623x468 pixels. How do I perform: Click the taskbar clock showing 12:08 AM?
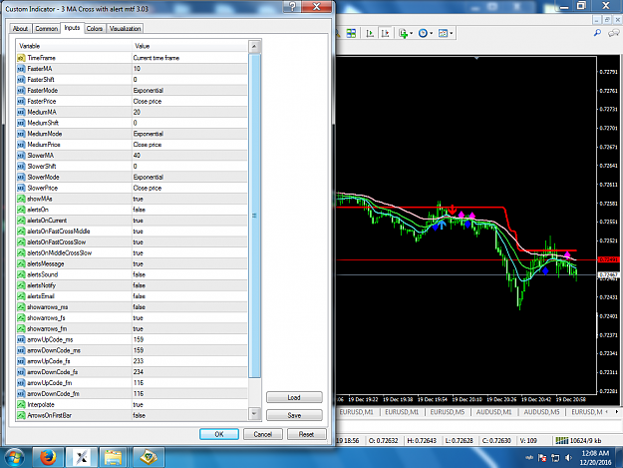coord(595,458)
